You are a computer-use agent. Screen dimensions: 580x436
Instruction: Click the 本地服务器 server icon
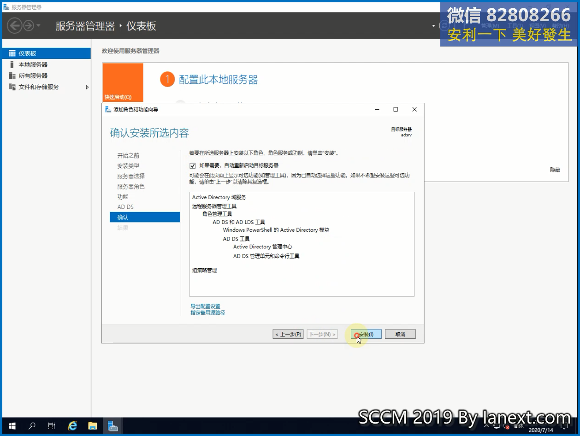click(x=12, y=65)
